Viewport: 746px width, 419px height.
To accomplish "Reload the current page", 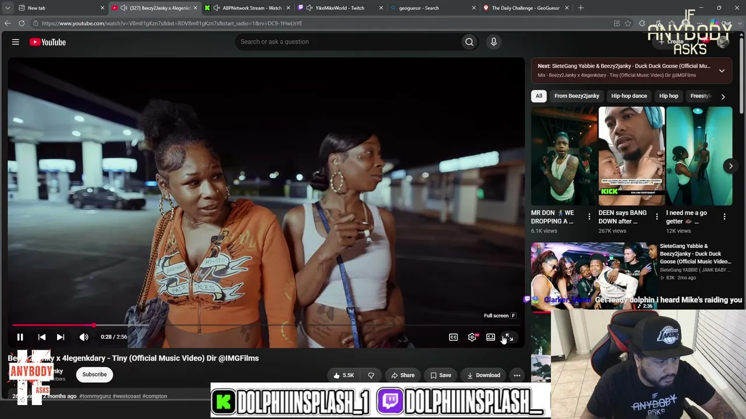I will (22, 23).
